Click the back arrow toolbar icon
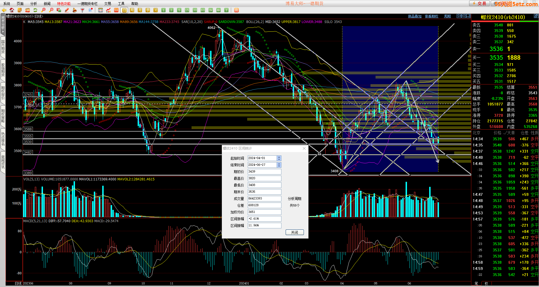 tap(4, 10)
